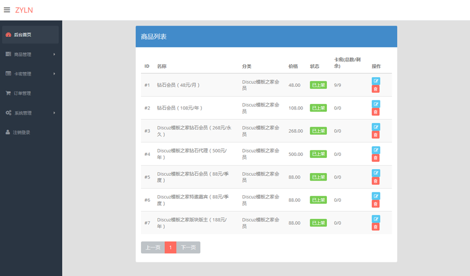Screen dimensions: 470x276
Task: Click the edit icon for product #5
Action: click(375, 173)
